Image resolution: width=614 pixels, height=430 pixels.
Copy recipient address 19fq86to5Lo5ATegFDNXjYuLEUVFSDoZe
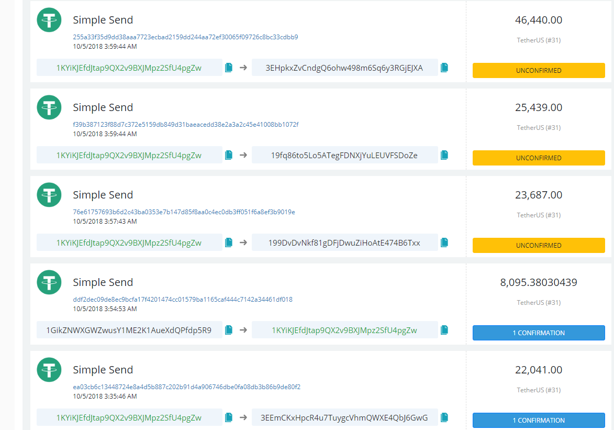(x=444, y=155)
